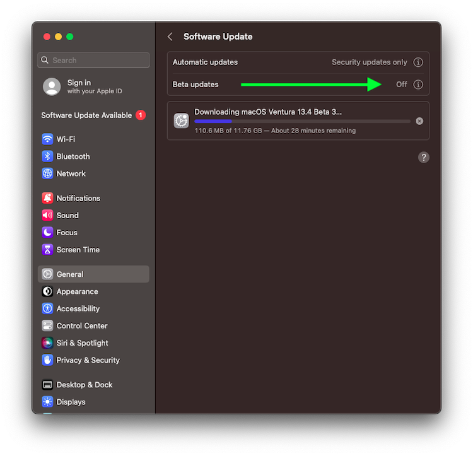Open Appearance in the sidebar
The height and width of the screenshot is (456, 473).
pos(93,291)
